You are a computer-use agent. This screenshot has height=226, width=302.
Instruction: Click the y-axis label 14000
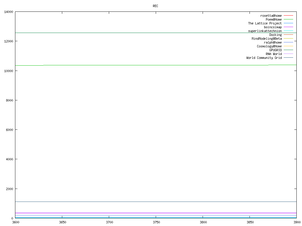9,12
